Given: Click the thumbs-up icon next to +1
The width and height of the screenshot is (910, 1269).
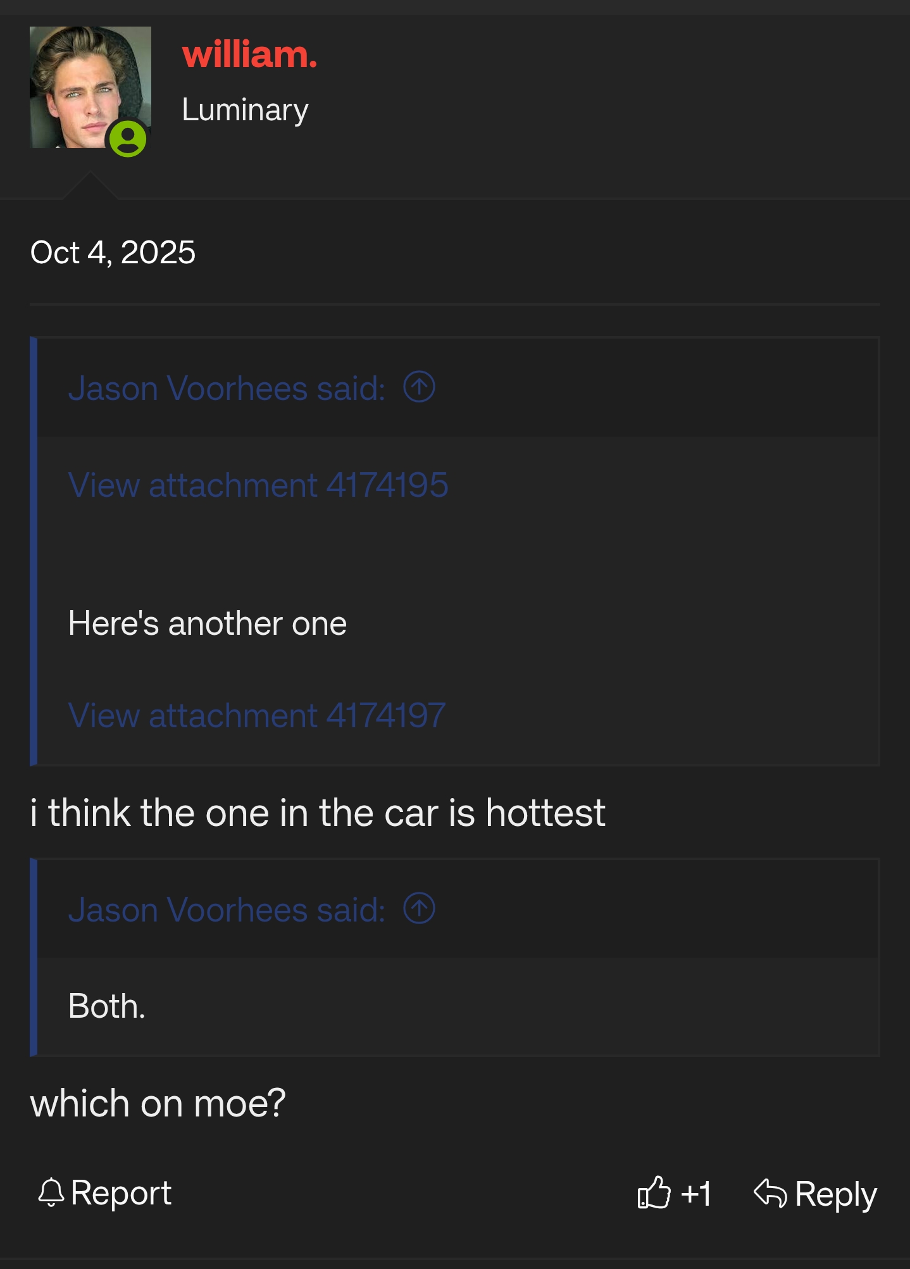Looking at the screenshot, I should pyautogui.click(x=654, y=1192).
